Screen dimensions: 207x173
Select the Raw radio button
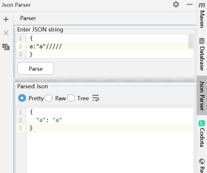click(x=49, y=98)
